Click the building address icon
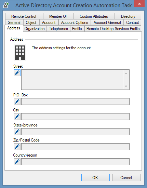The width and height of the screenshot is (147, 188). coord(20,53)
